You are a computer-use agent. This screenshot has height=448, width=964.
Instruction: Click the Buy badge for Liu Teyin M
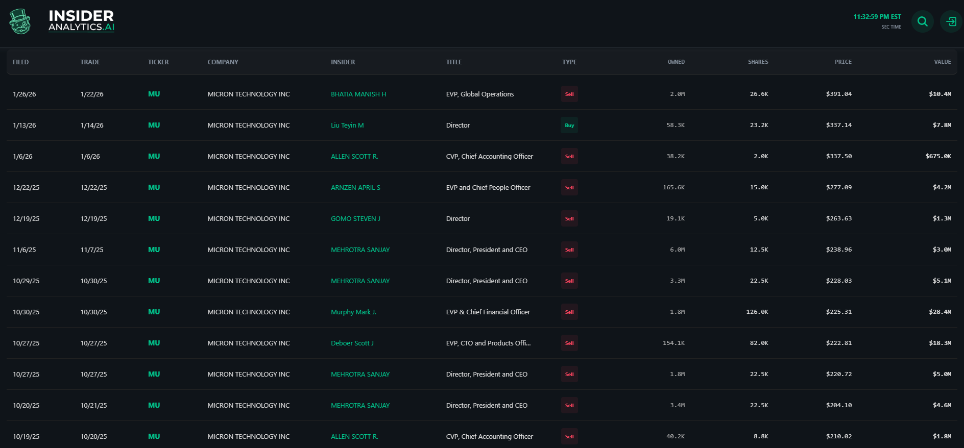569,125
